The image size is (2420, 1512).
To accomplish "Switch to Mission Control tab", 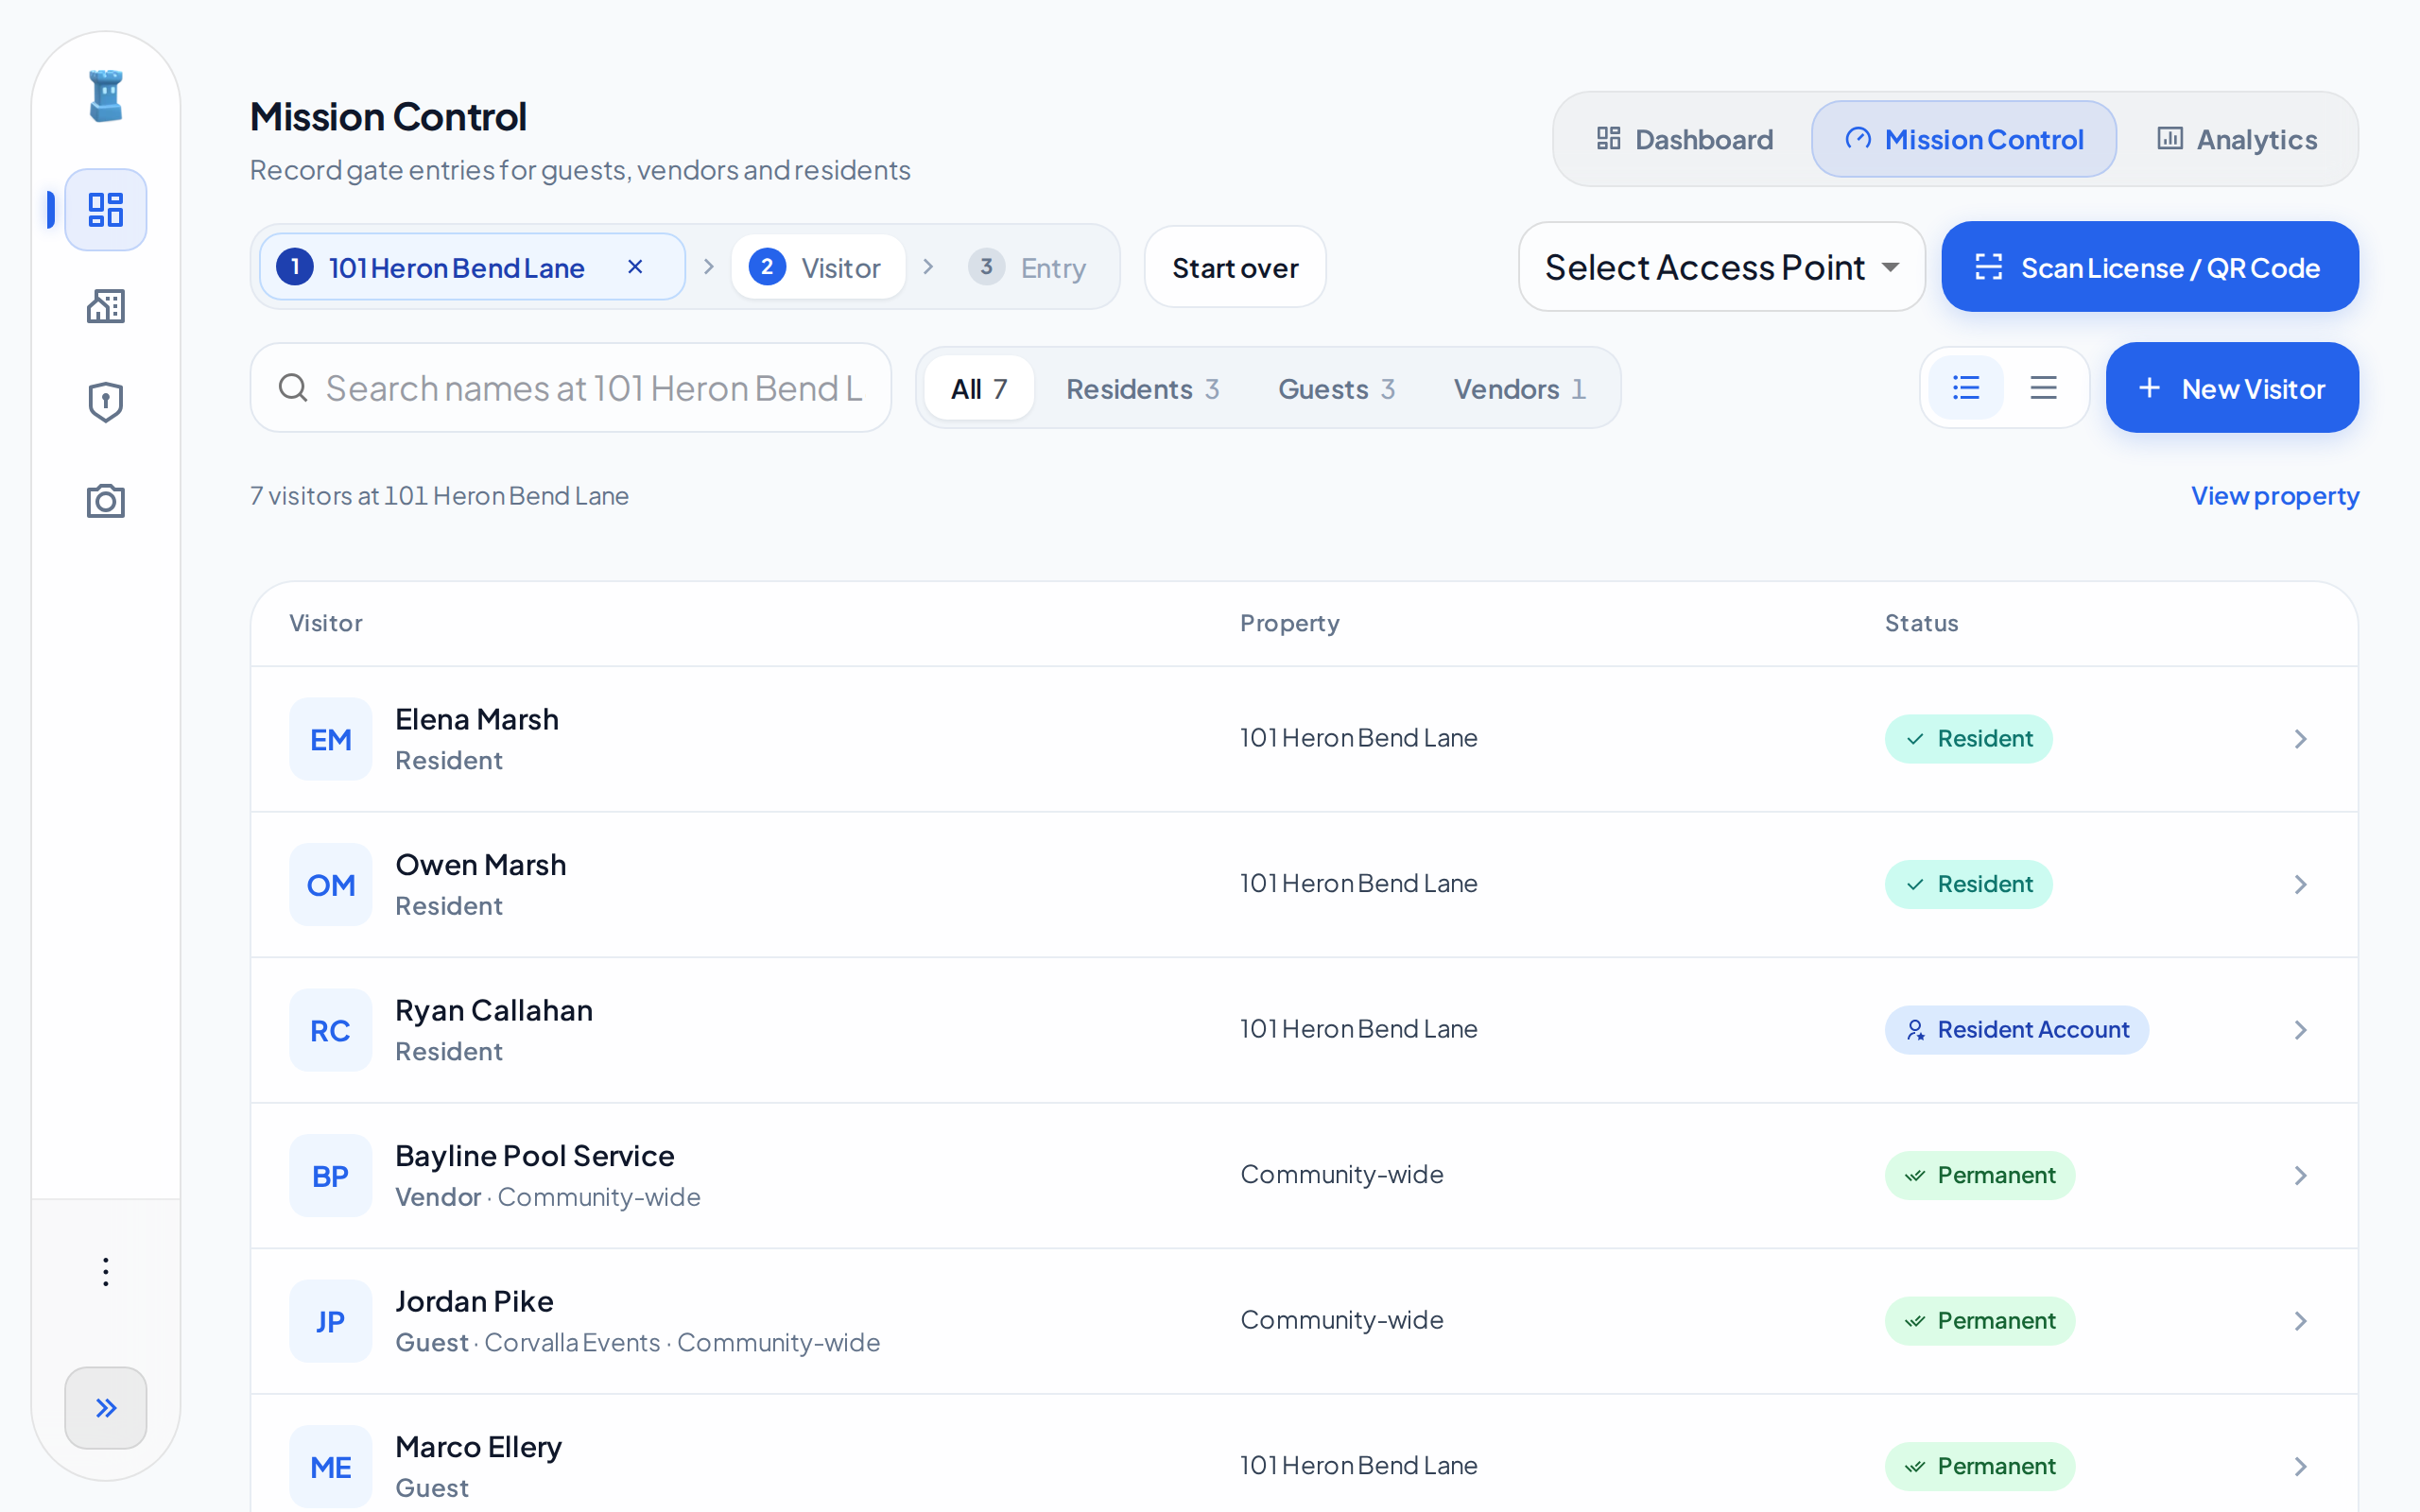I will coord(1964,139).
